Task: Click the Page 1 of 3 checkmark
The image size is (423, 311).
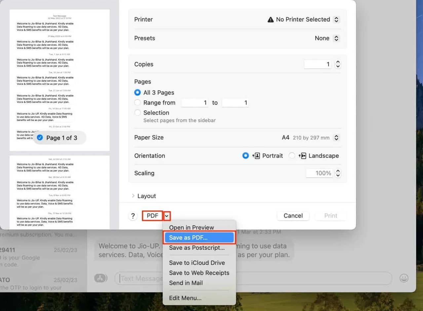Action: tap(40, 138)
